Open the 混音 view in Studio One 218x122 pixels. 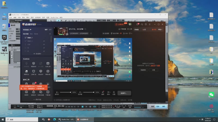tap(158, 107)
